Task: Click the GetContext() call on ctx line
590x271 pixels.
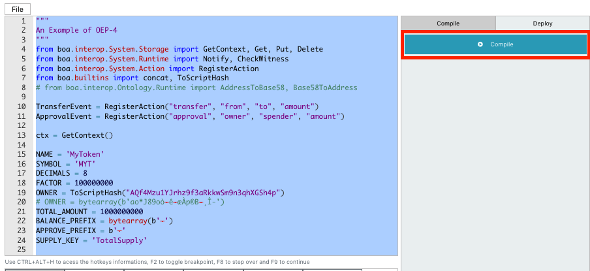Action: click(x=87, y=135)
